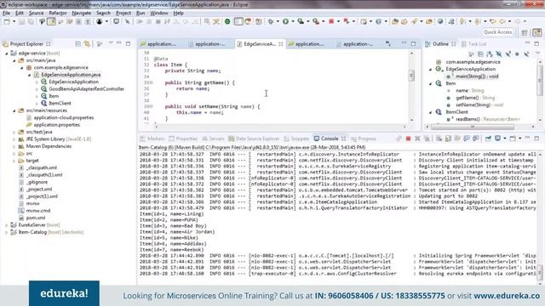Click the green circle Boot Dashboard toolbar icon
This screenshot has height=306, width=545.
[227, 21]
